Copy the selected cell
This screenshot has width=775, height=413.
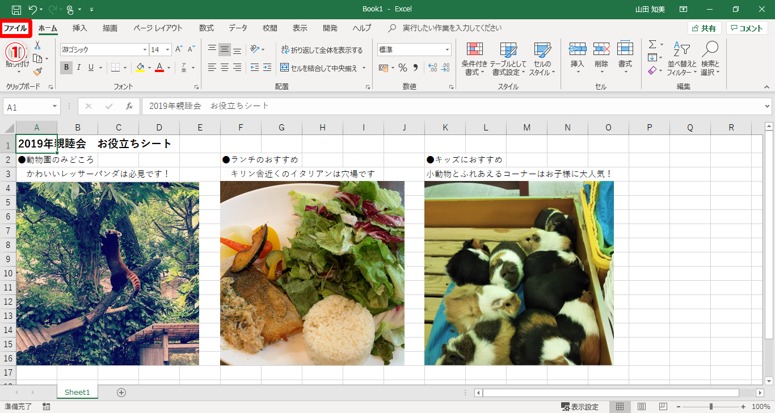(37, 58)
